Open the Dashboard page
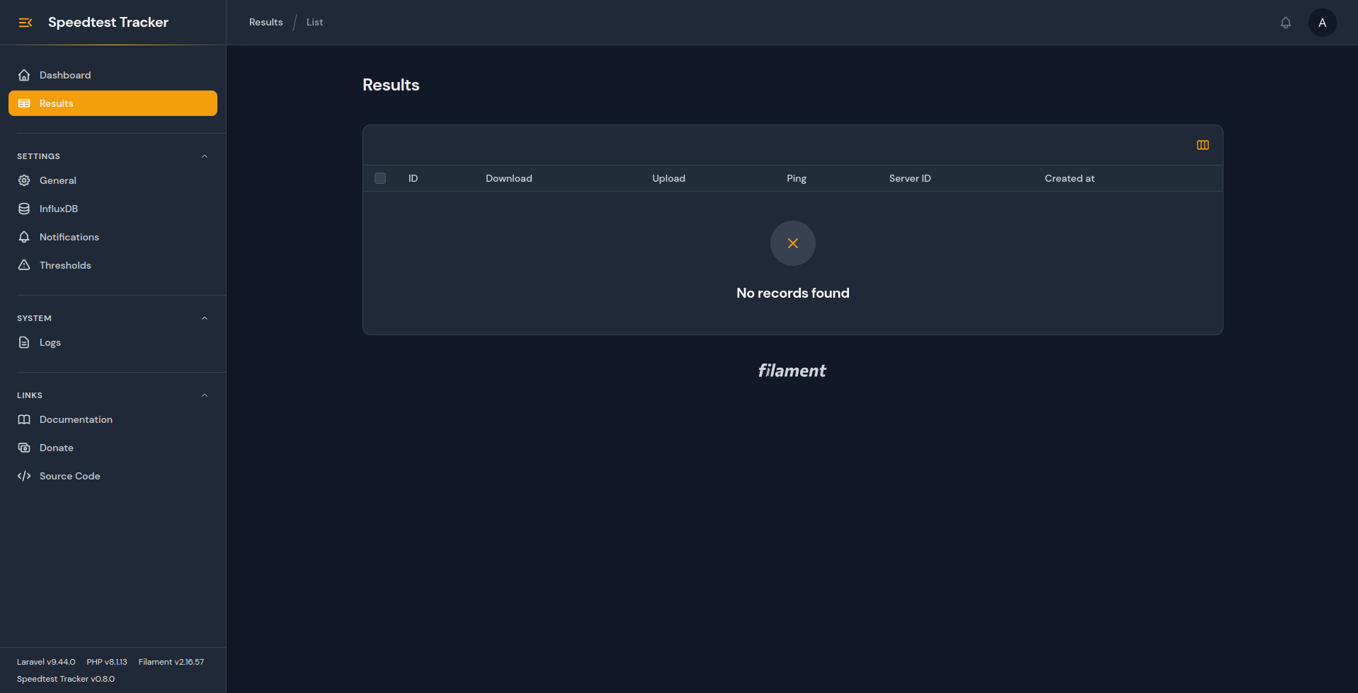The height and width of the screenshot is (693, 1358). point(113,75)
